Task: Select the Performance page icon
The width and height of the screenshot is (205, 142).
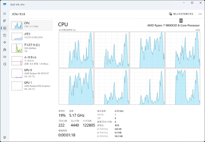Action: click(x=4, y=28)
